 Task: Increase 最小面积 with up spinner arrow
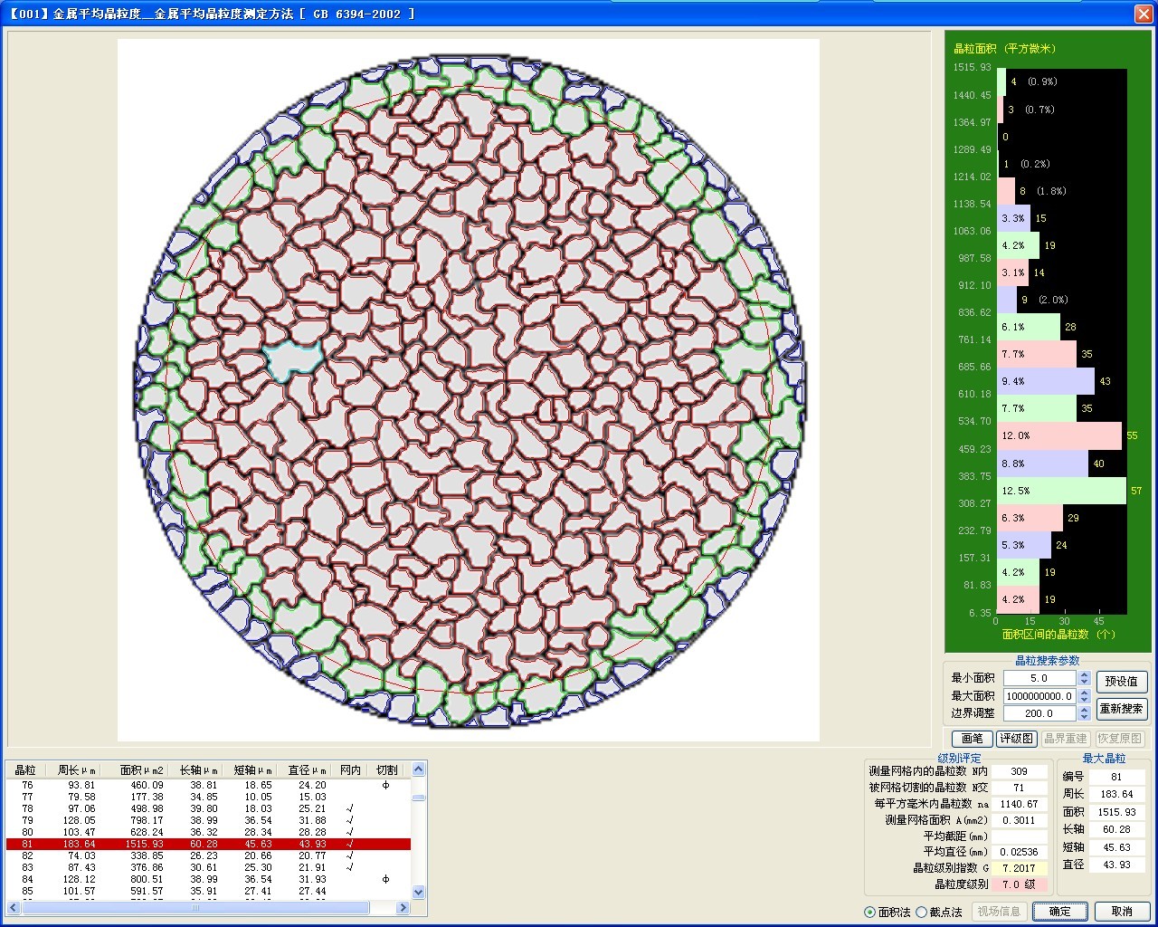pyautogui.click(x=1084, y=674)
